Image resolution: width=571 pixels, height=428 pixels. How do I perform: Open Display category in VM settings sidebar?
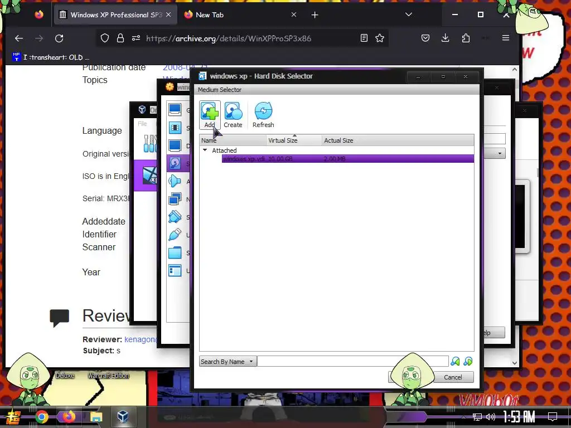tap(175, 145)
